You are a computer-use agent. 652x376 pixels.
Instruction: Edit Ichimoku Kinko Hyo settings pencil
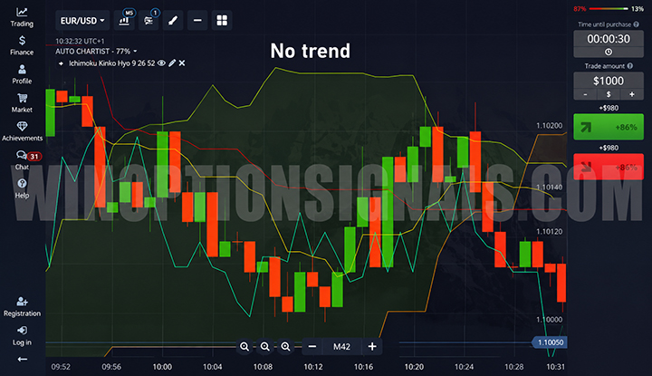tap(172, 63)
